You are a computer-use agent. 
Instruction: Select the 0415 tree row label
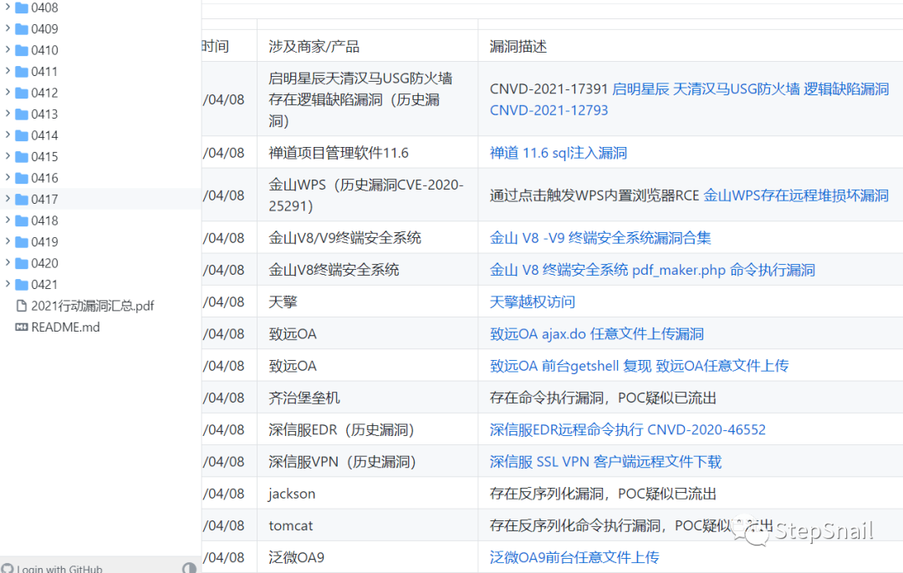point(44,156)
